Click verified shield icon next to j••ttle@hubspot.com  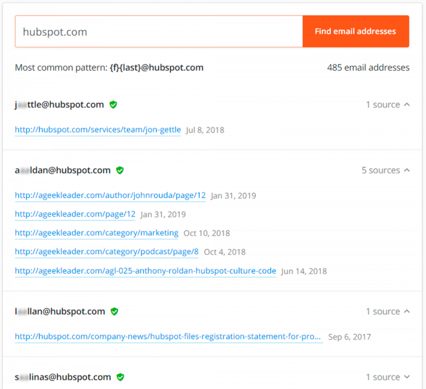tap(113, 104)
